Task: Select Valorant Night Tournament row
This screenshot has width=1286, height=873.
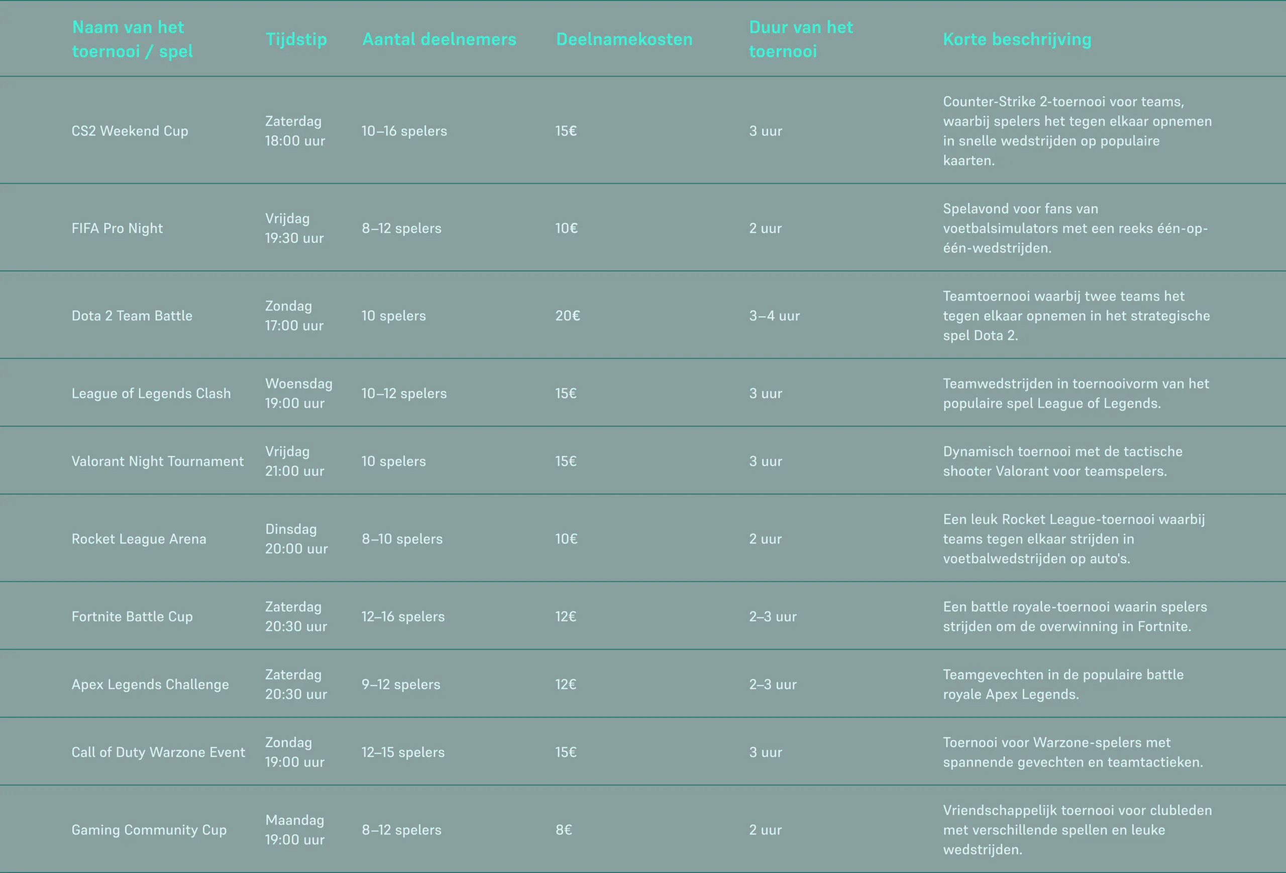Action: pyautogui.click(x=157, y=461)
